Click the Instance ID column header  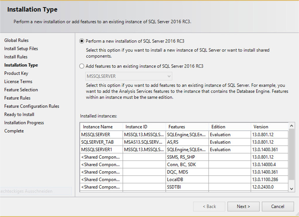pyautogui.click(x=144, y=127)
